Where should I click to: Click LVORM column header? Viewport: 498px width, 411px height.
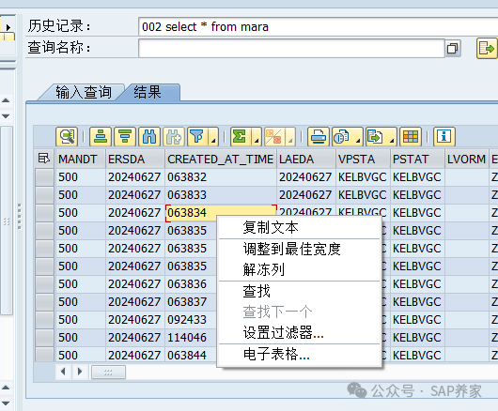467,159
